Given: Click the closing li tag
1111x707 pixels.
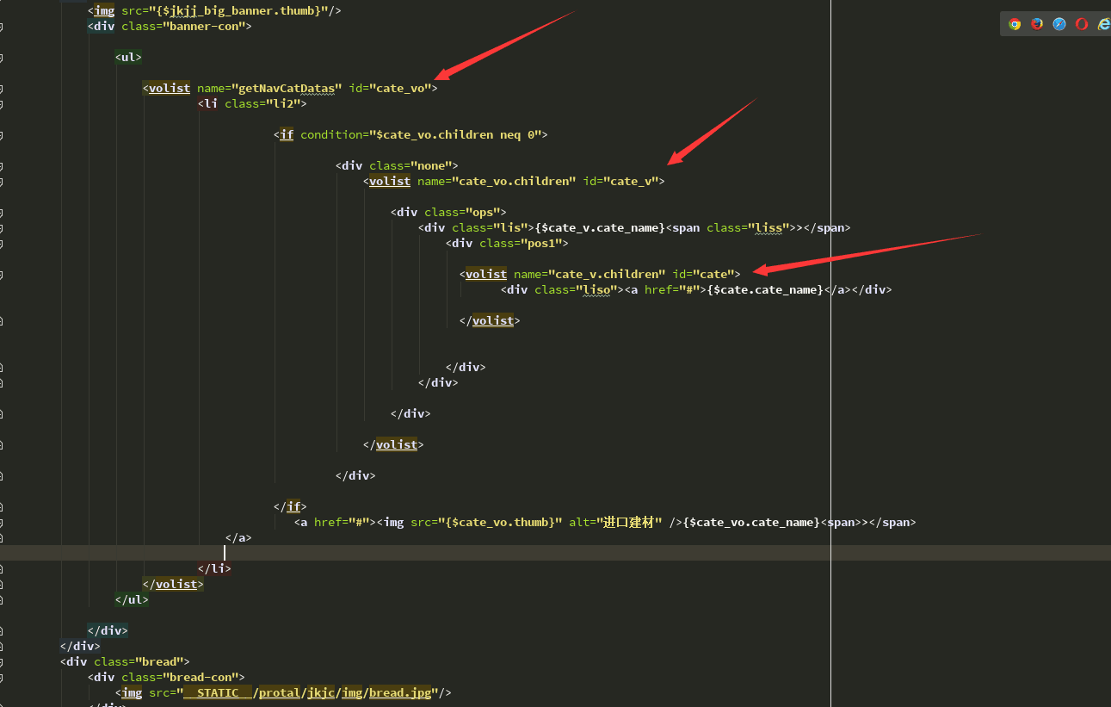Looking at the screenshot, I should [x=214, y=568].
